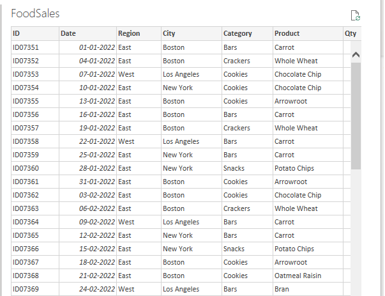Click the vertical scrollbar thumb
Screen dimensions: 385x296
(x=356, y=115)
